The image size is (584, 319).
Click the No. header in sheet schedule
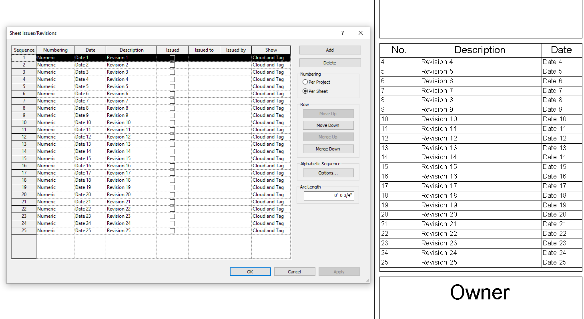click(x=399, y=50)
